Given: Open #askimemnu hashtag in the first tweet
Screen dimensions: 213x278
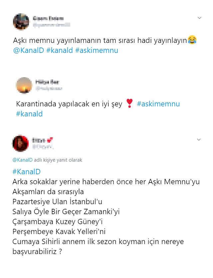Looking at the screenshot, I should point(97,50).
